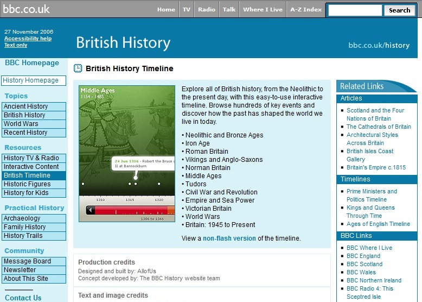This screenshot has width=422, height=302.
Task: Select British Timeline in sidebar
Action: [x=34, y=175]
